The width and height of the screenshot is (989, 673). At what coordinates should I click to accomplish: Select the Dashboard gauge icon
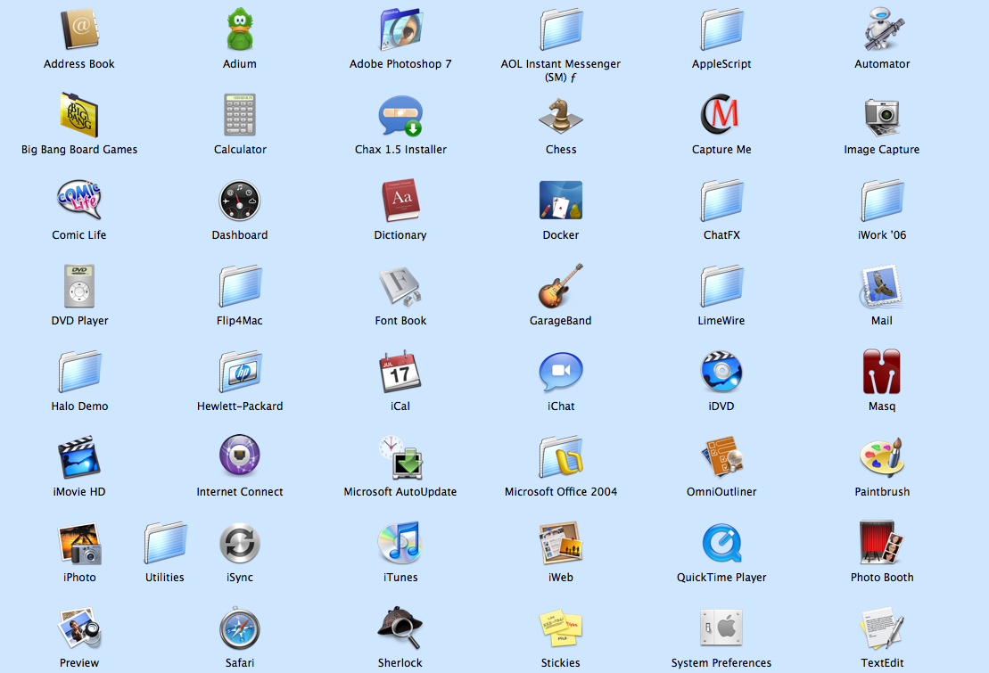tap(240, 201)
